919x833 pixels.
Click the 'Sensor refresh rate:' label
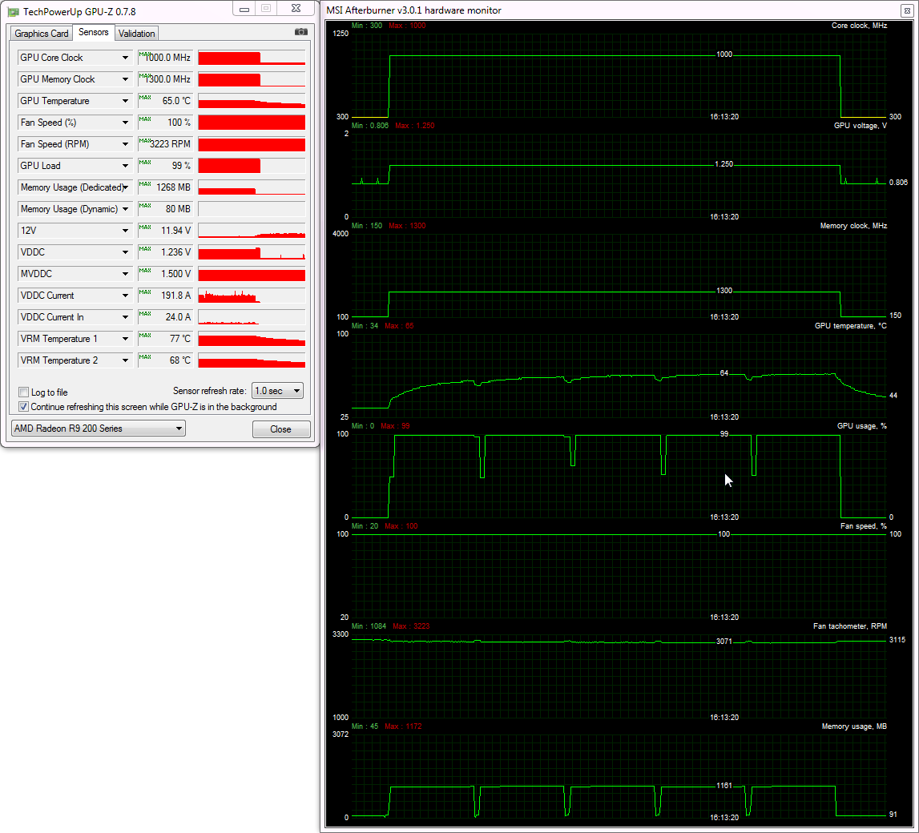click(x=209, y=391)
